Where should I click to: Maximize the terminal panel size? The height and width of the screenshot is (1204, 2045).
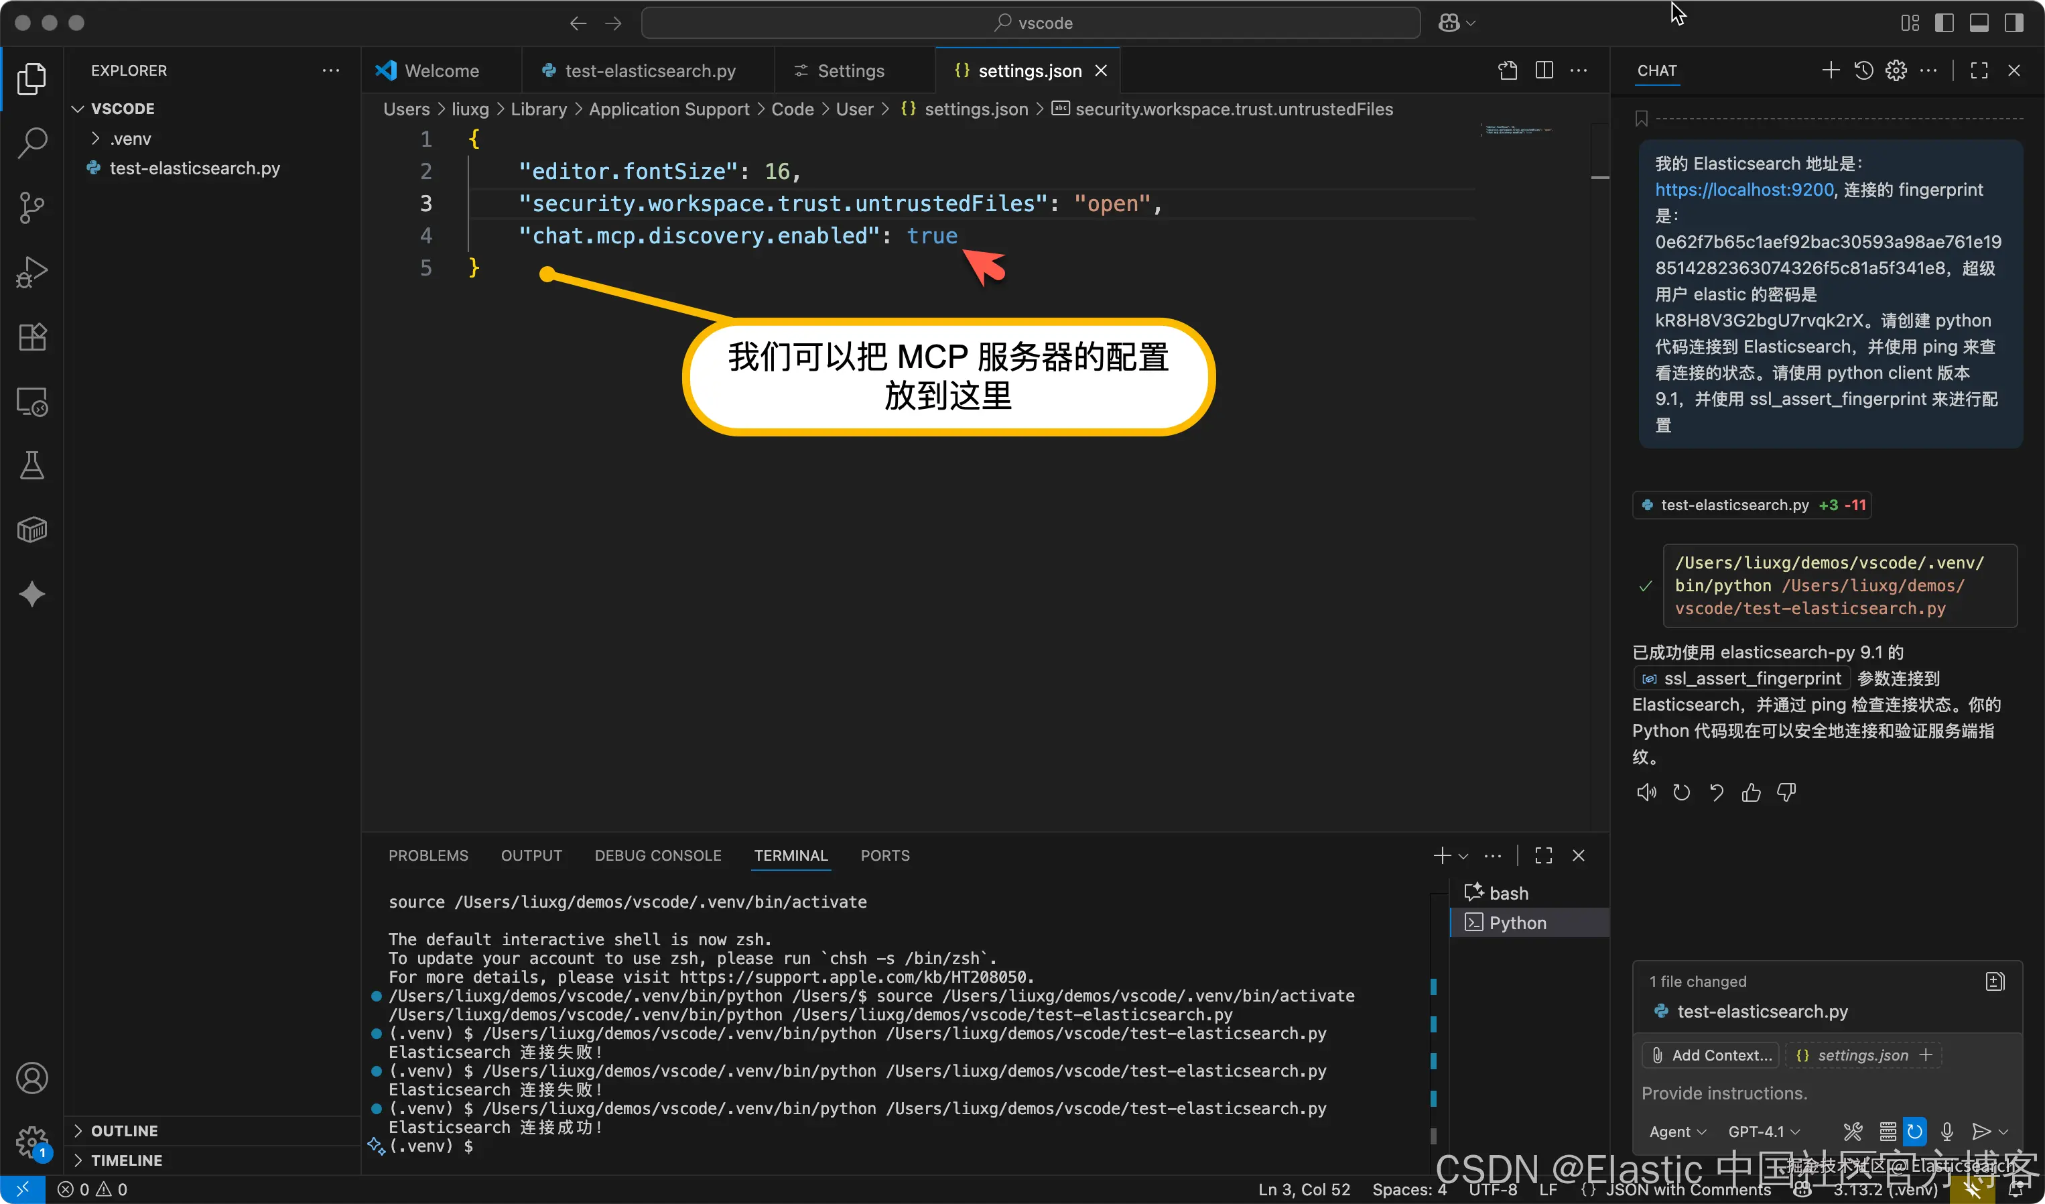[1544, 855]
